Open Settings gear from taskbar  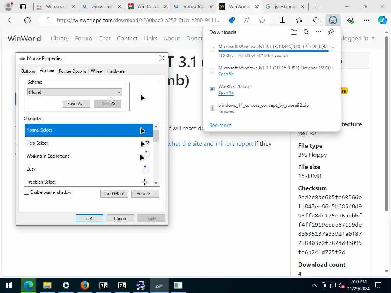coord(66,285)
